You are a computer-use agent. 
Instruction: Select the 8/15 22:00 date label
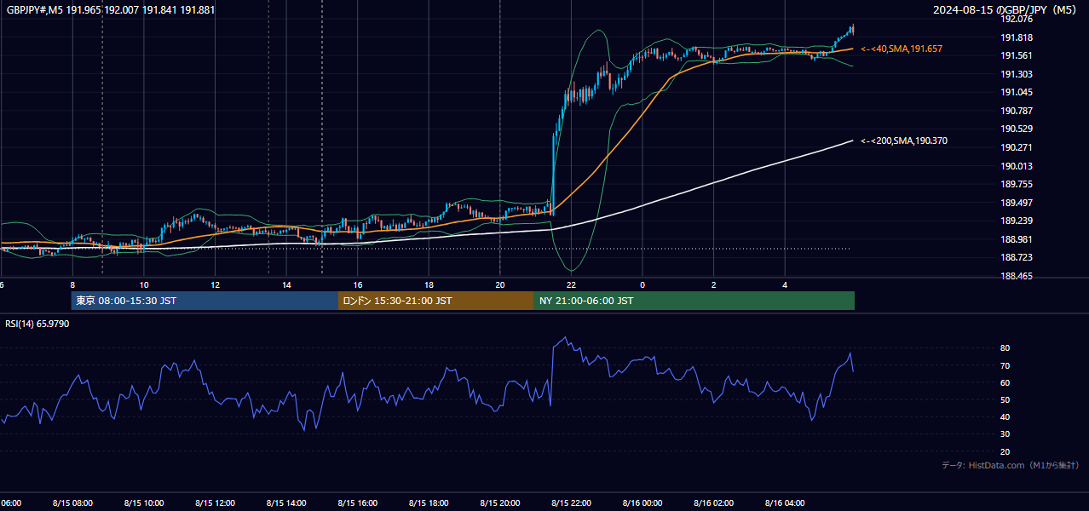pyautogui.click(x=571, y=502)
